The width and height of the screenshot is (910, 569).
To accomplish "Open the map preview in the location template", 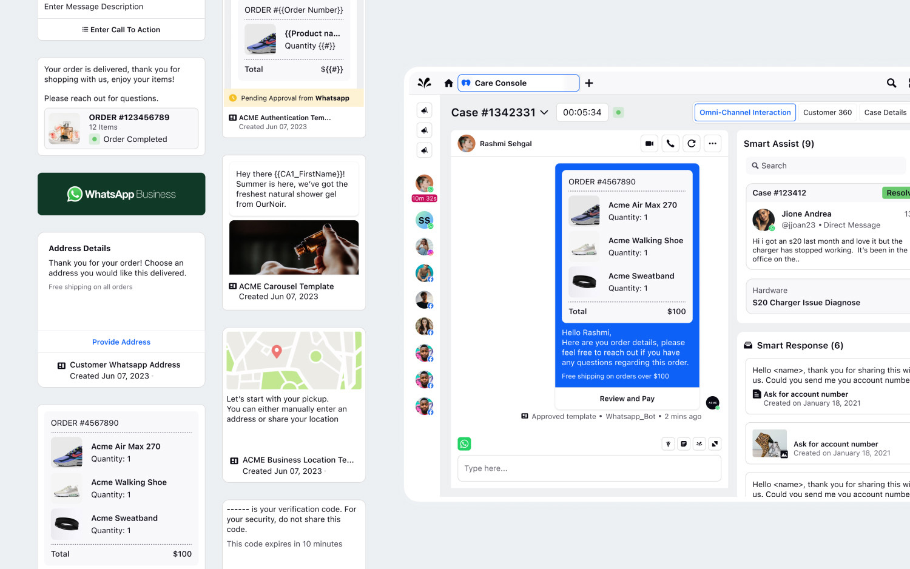I will point(294,360).
